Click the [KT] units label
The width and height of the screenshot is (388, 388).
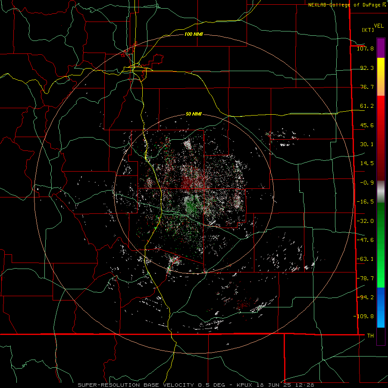point(368,30)
